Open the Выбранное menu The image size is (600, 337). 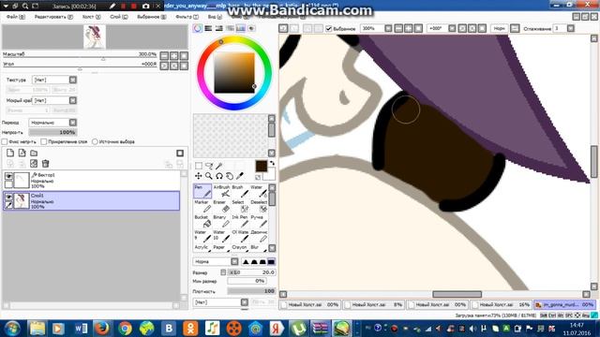click(x=152, y=17)
